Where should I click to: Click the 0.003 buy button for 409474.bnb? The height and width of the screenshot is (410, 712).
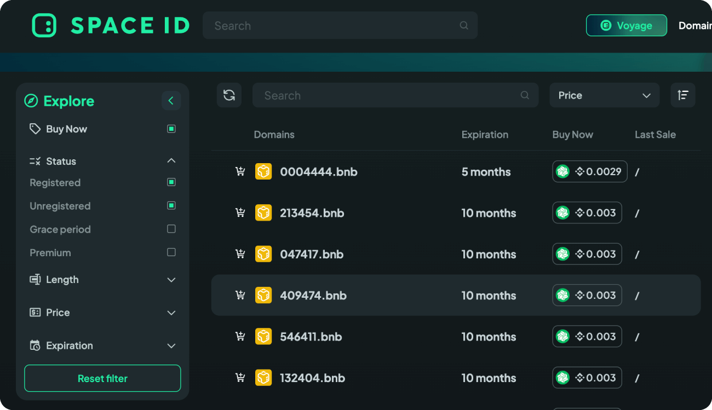pyautogui.click(x=587, y=296)
